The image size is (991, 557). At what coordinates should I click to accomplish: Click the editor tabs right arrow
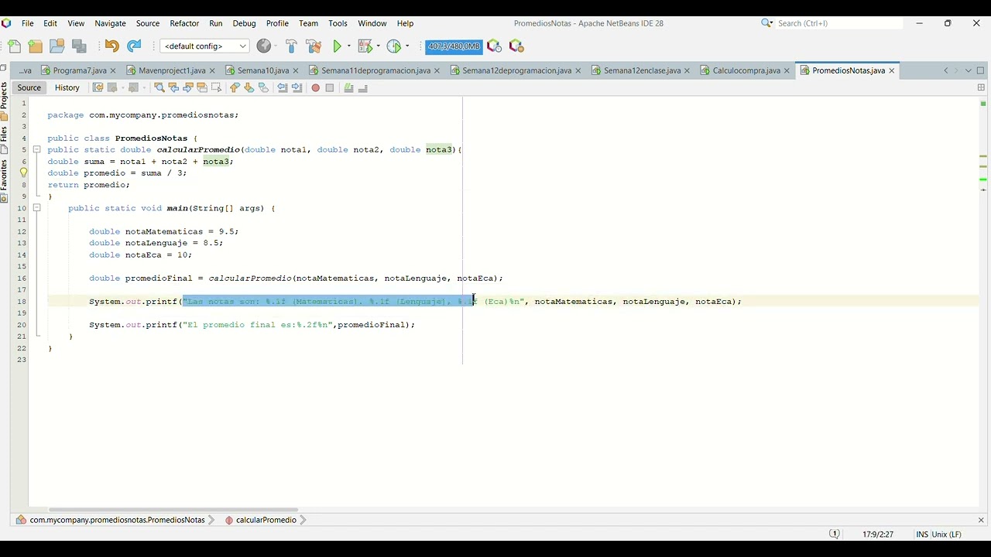pyautogui.click(x=955, y=70)
